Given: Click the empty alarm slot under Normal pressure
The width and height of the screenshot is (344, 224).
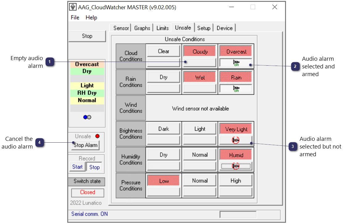Looking at the screenshot, I should 200,192.
